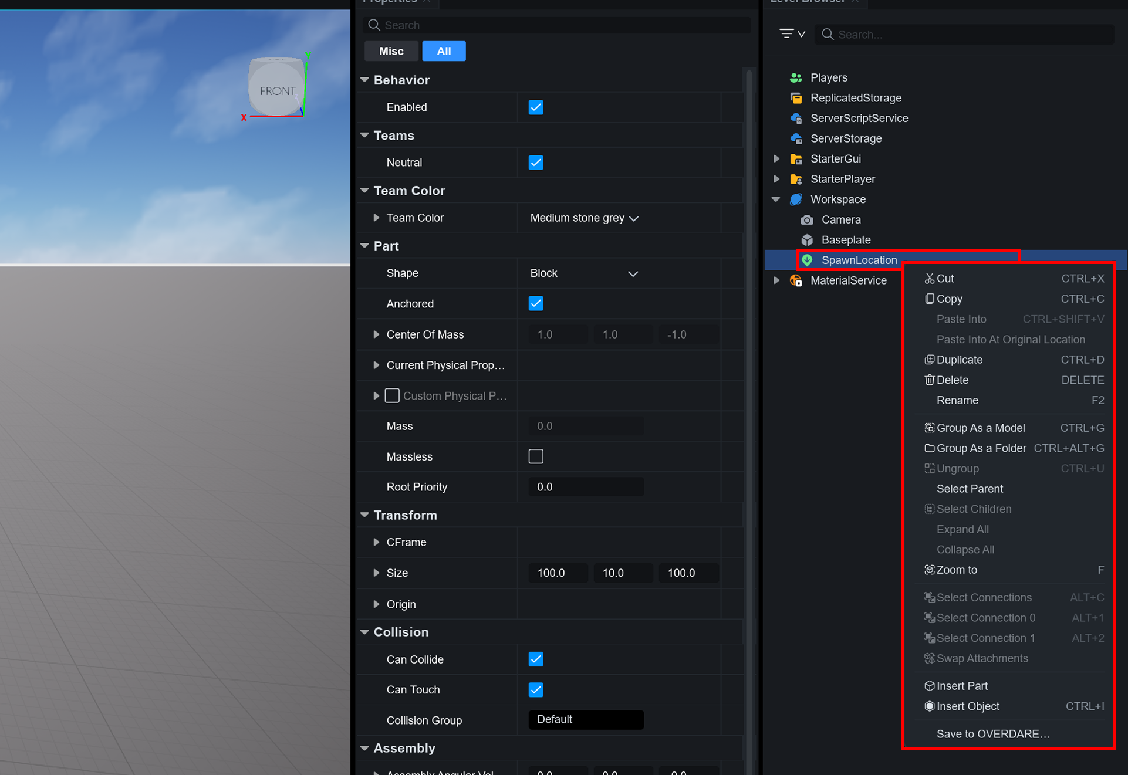1128x775 pixels.
Task: Click the All filter button
Action: click(x=444, y=51)
